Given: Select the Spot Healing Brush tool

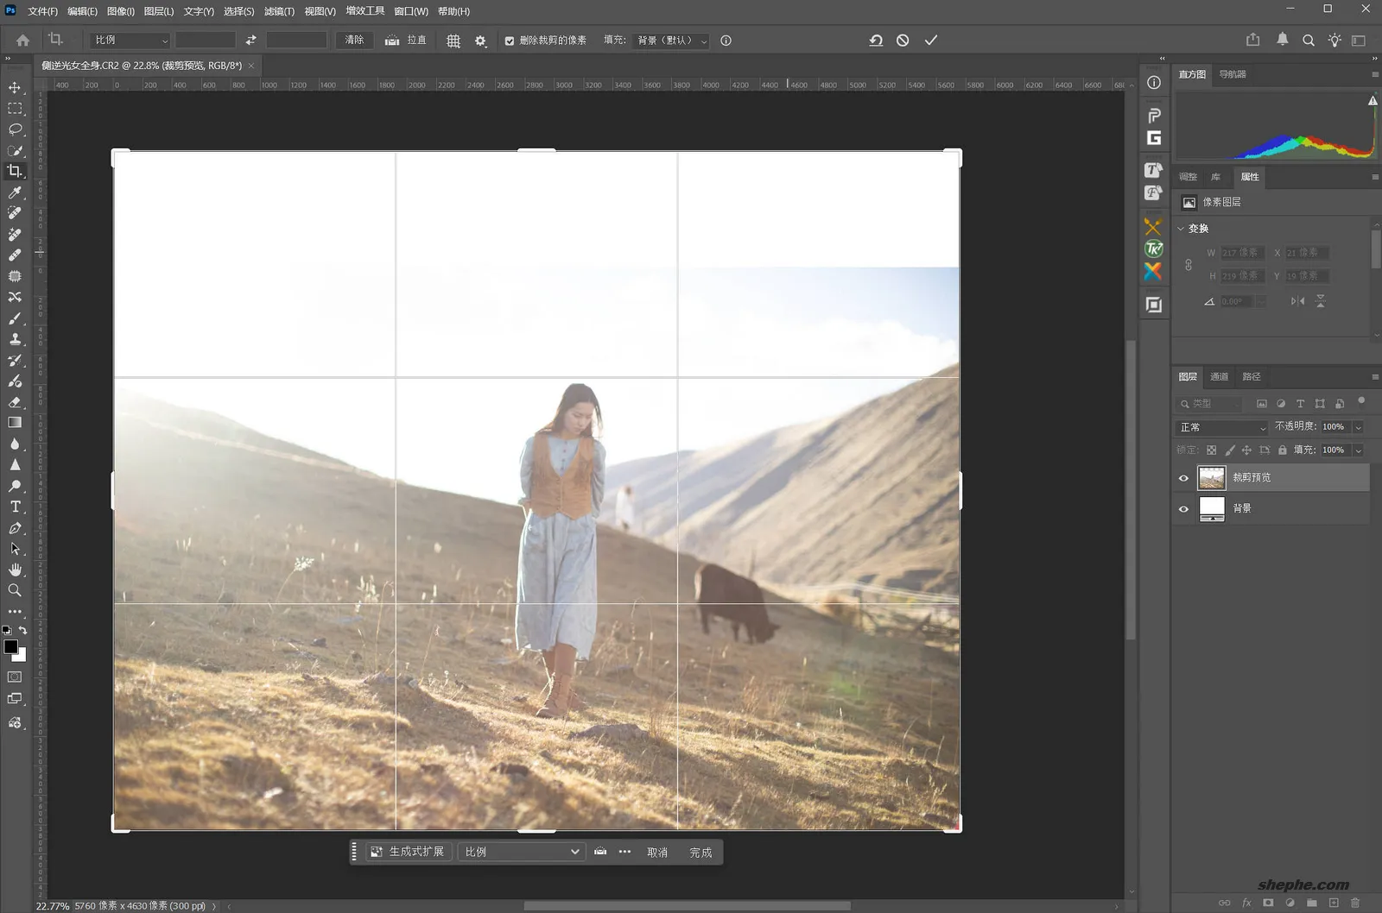Looking at the screenshot, I should (14, 212).
